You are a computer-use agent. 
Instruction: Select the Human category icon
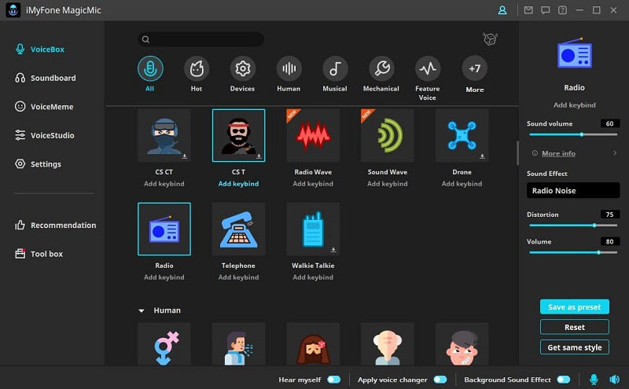(x=289, y=68)
